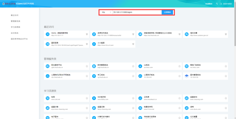The height and width of the screenshot is (119, 236).
Task: Star the 985考研吧 card
Action: pyautogui.click(x=133, y=98)
